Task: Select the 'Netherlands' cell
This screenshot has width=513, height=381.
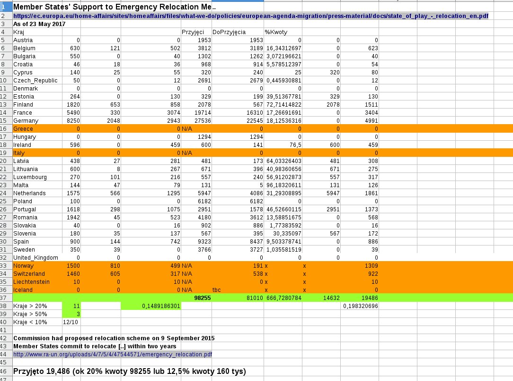Action: click(38, 193)
